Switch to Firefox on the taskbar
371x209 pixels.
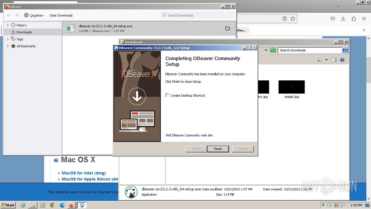(x=71, y=205)
